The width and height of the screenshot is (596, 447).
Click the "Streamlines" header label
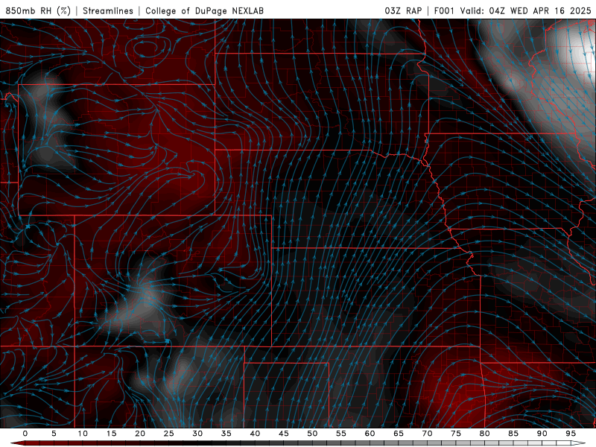[x=108, y=10]
